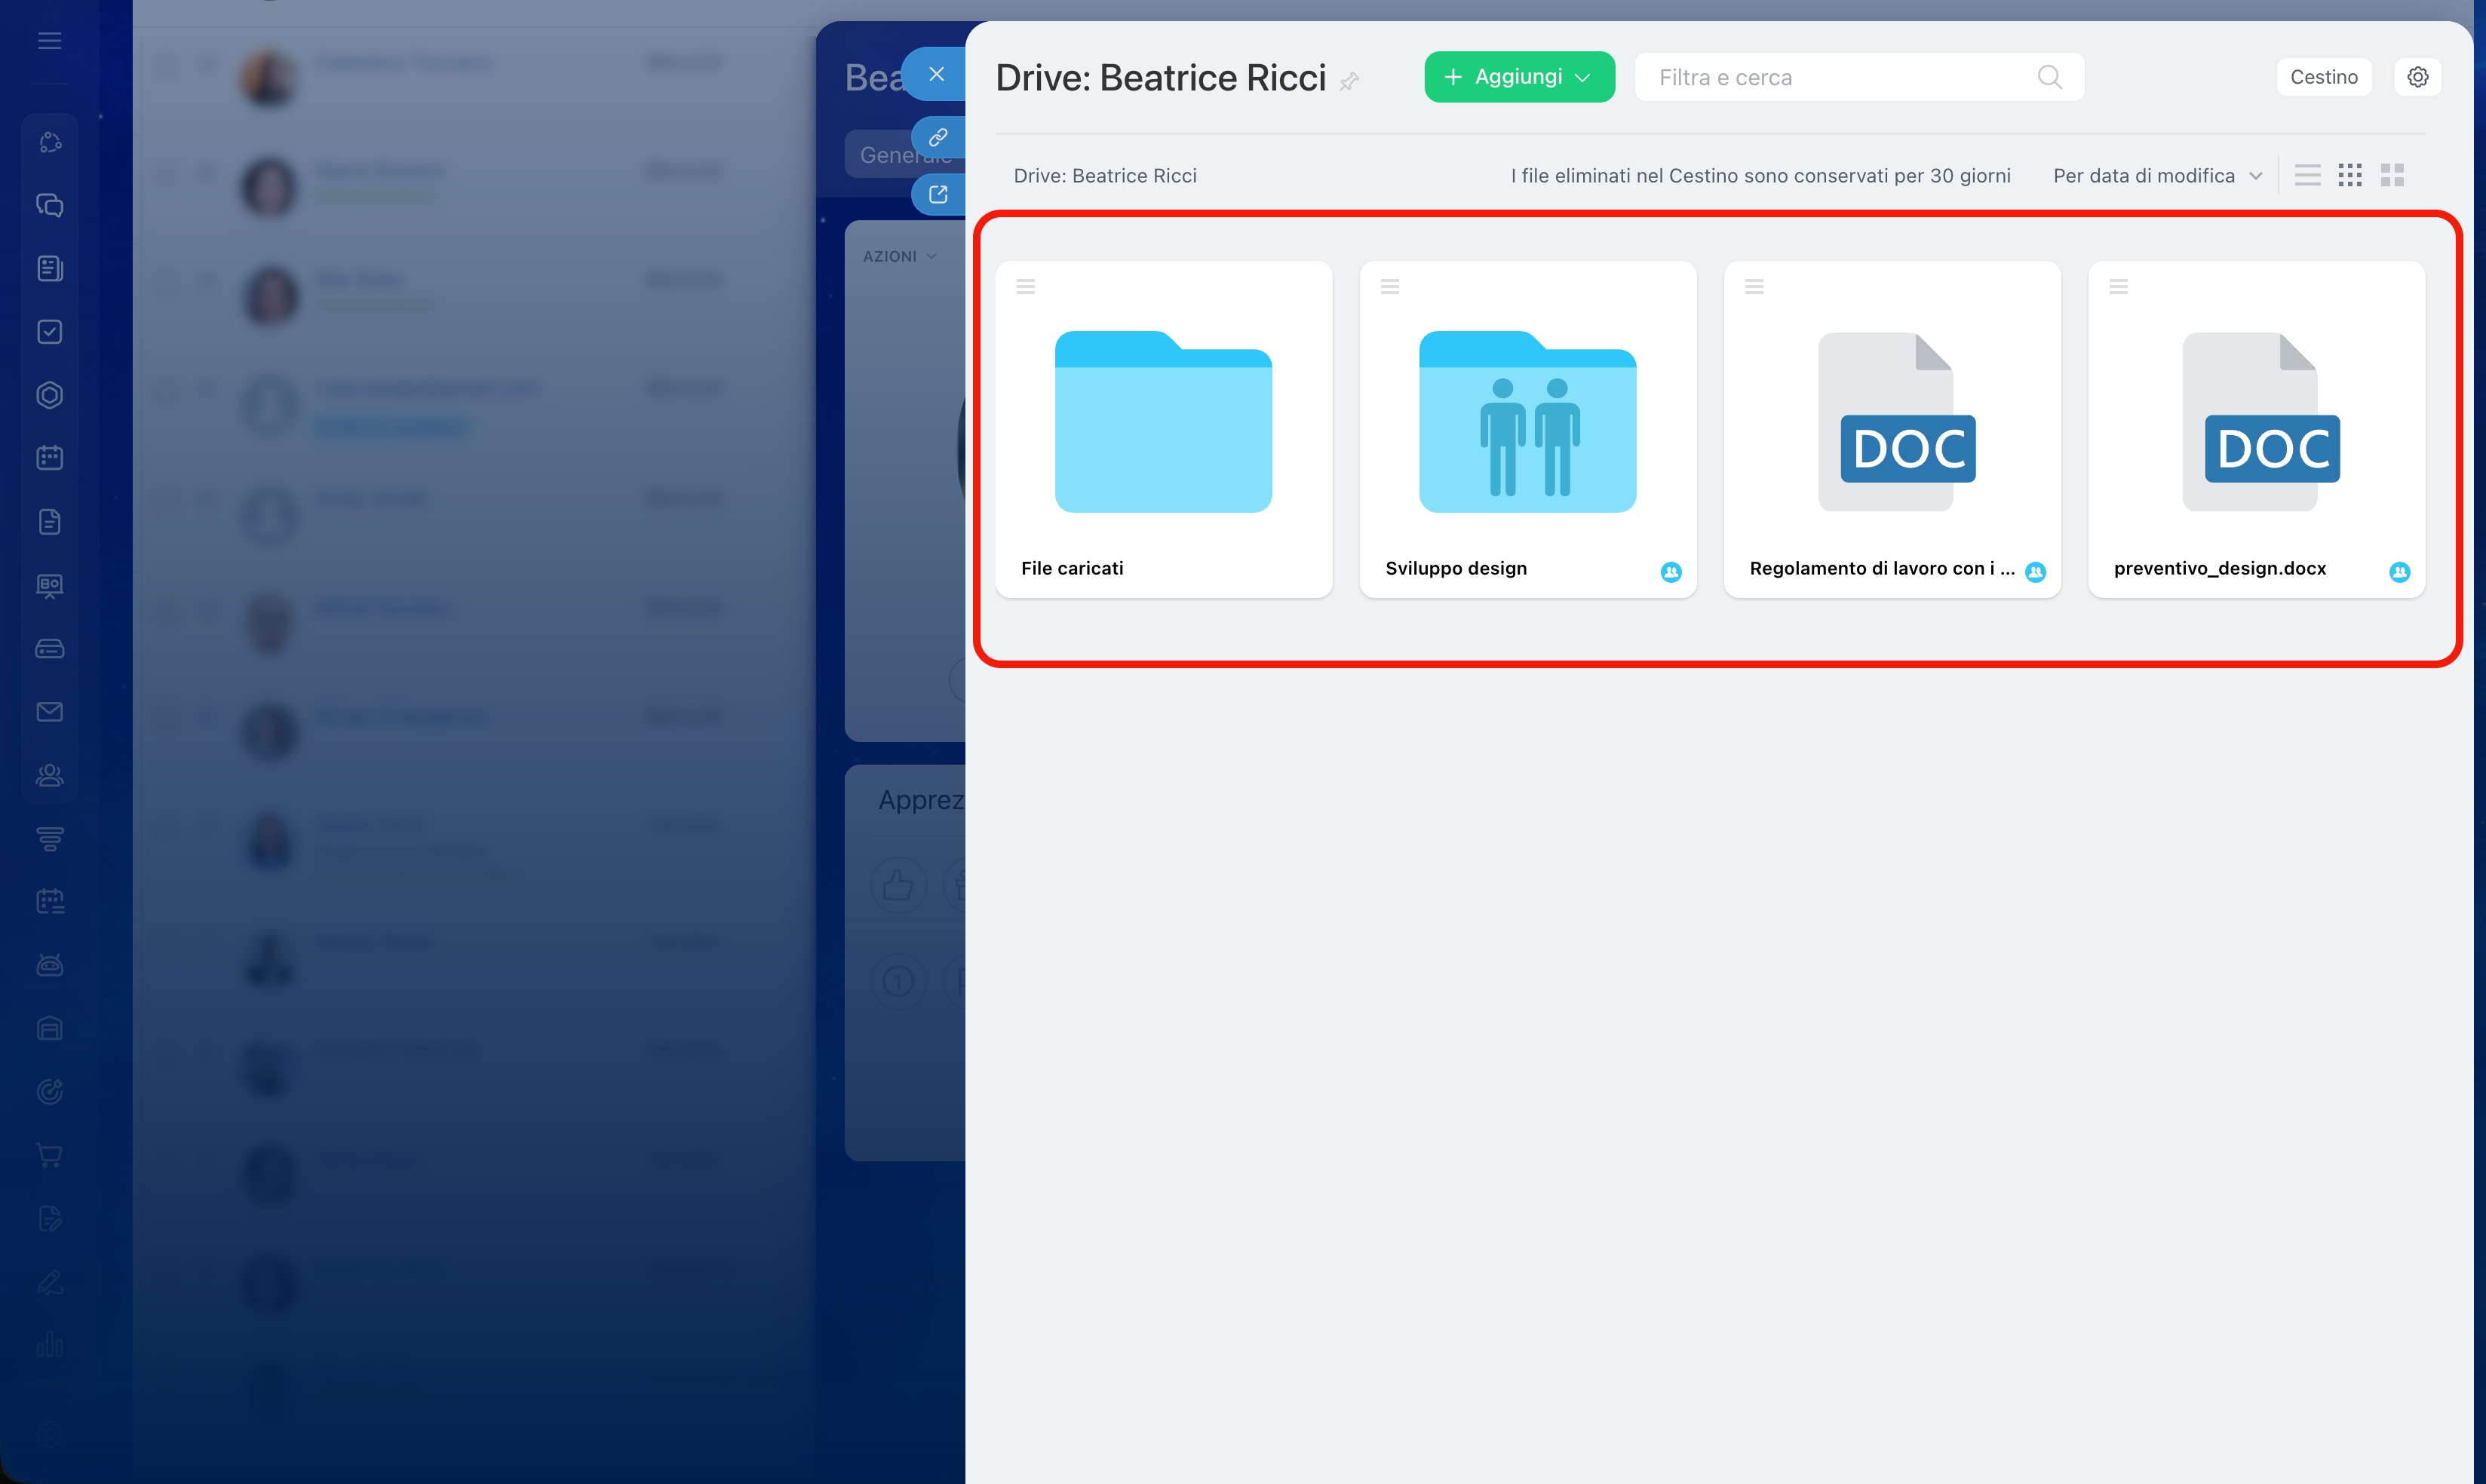
Task: Click the Cestino button
Action: click(2323, 77)
